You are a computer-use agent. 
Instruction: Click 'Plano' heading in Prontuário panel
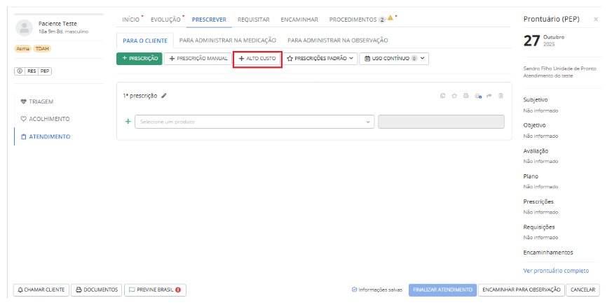[x=531, y=176]
